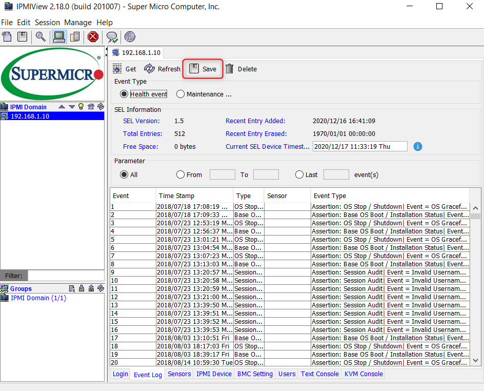Click the Current SEL Device Timestamp field
The width and height of the screenshot is (484, 391).
(x=360, y=146)
